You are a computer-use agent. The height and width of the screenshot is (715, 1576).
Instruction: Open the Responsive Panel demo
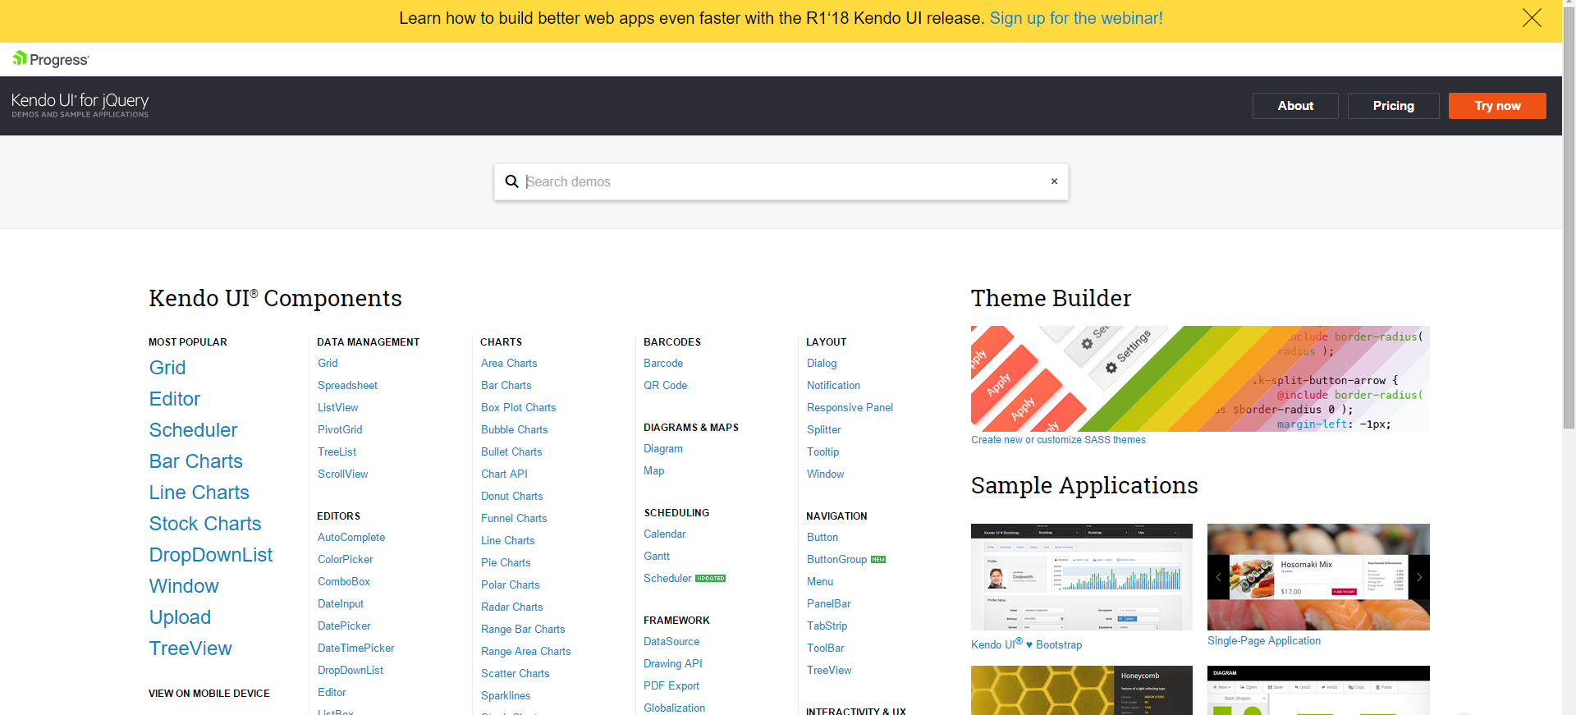click(x=850, y=407)
